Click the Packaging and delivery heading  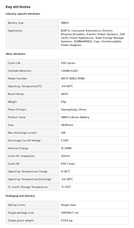pos(20,196)
